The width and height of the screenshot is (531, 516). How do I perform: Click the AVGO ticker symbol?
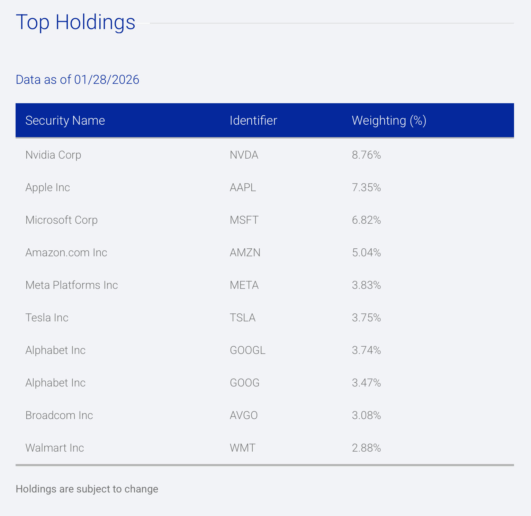click(244, 415)
